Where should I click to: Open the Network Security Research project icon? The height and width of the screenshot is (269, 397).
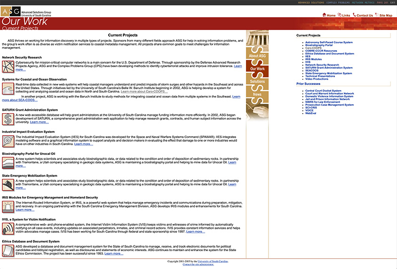pos(8,67)
